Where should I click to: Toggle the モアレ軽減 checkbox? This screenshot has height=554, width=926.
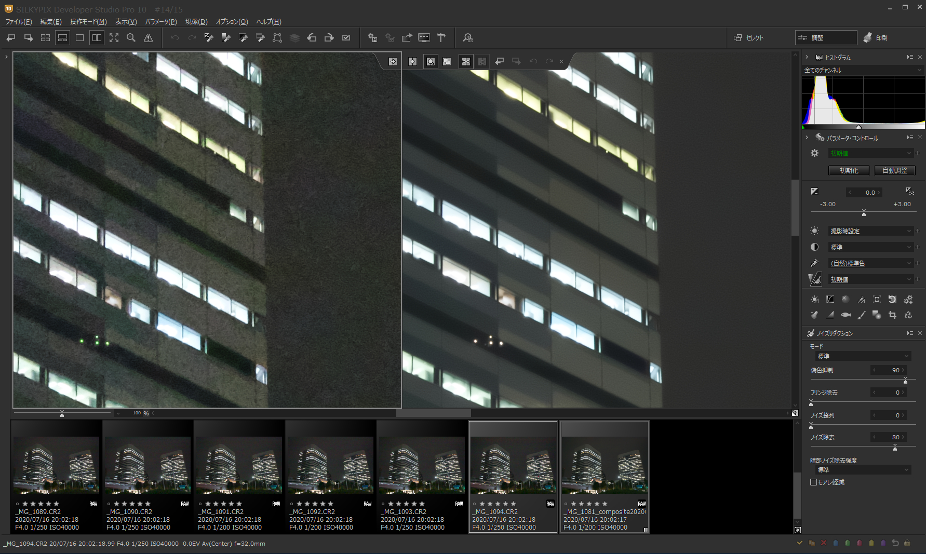[x=813, y=482]
